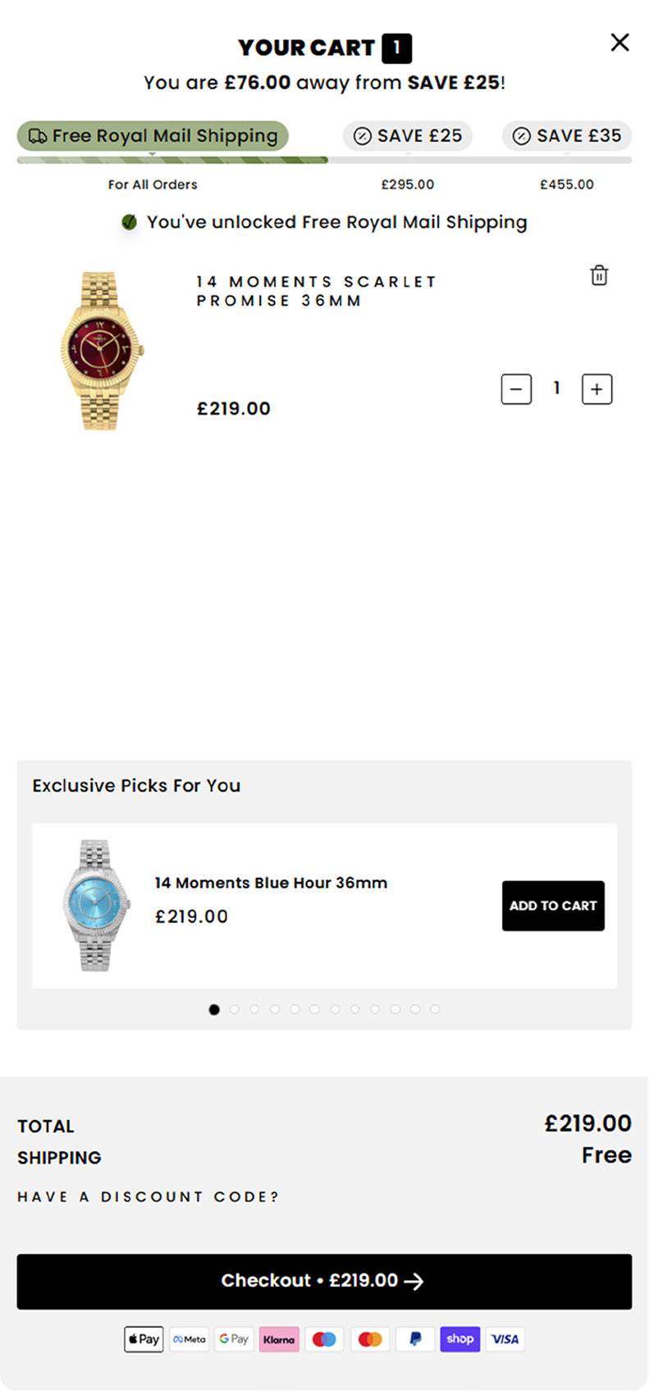Expand the Have a Discount Code section
The image size is (649, 1391).
point(149,1197)
